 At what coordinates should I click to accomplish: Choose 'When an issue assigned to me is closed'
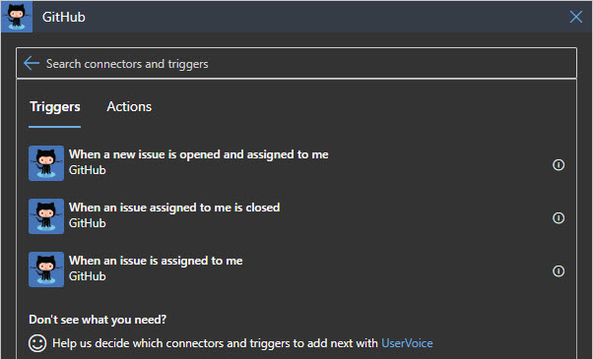tap(296, 216)
